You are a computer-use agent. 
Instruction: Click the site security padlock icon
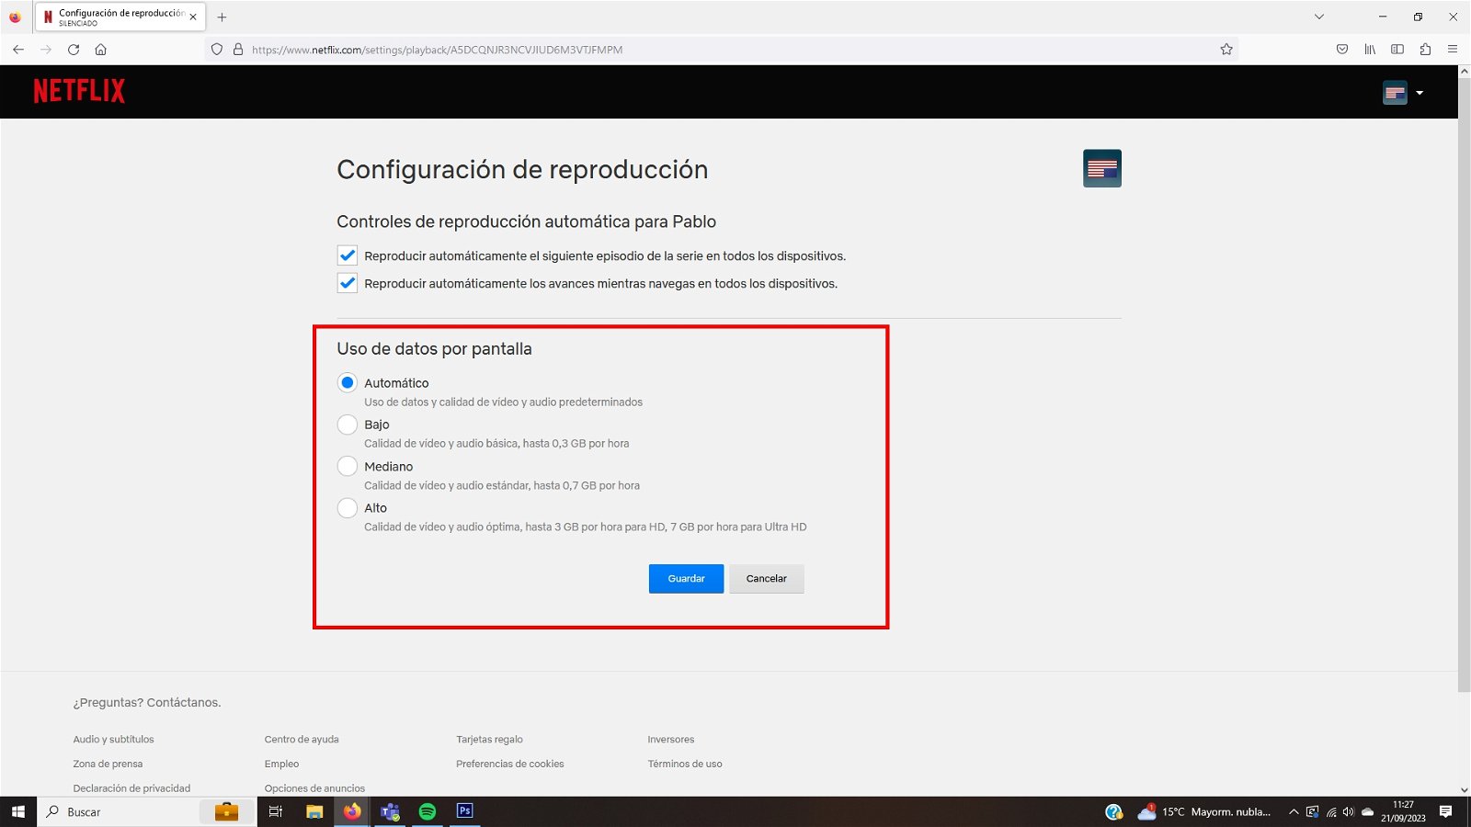[x=238, y=50]
